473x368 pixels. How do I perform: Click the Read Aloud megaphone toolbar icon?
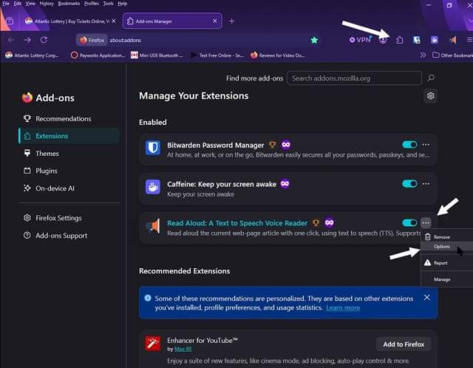[452, 40]
